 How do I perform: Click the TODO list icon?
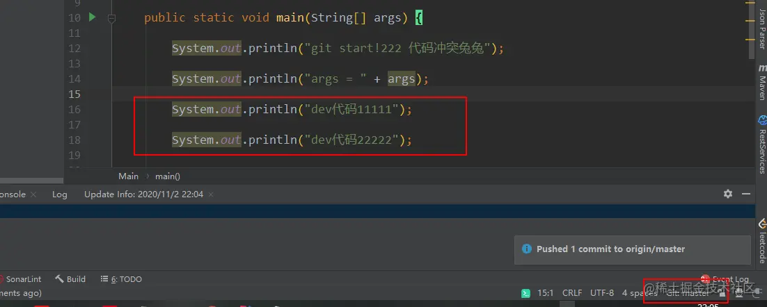point(104,279)
